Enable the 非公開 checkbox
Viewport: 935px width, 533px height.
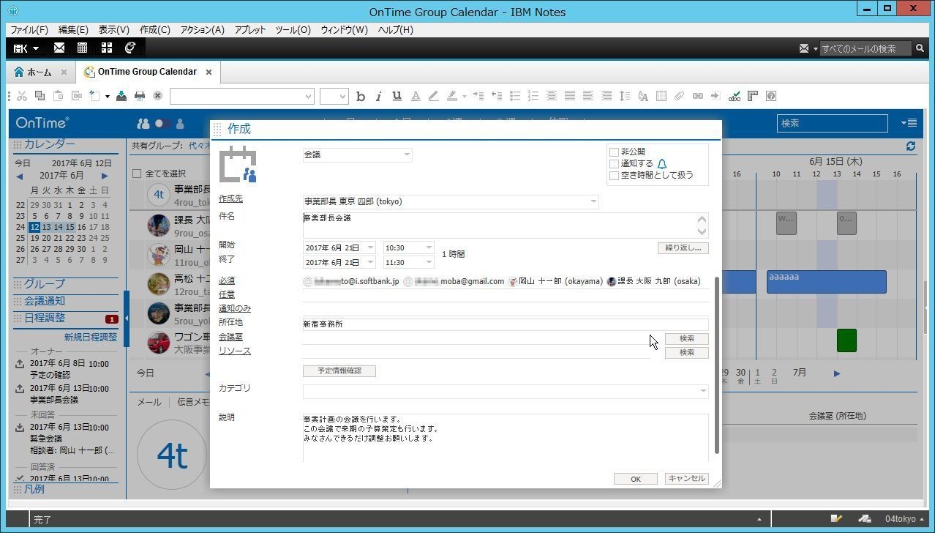click(614, 152)
